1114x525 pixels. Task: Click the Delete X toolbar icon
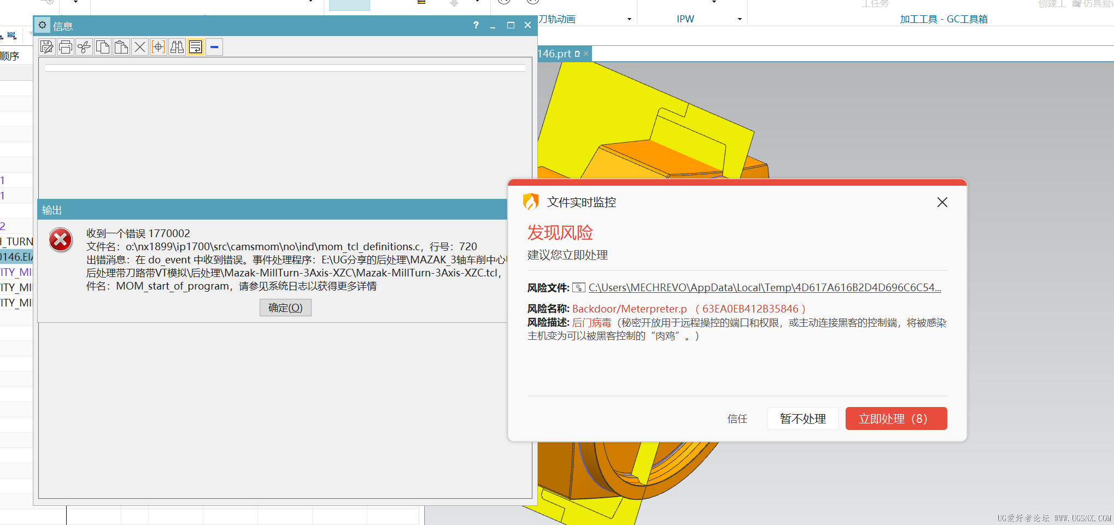click(140, 48)
